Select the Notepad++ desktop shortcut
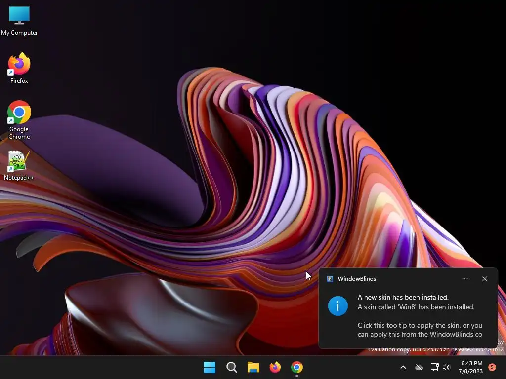The width and height of the screenshot is (506, 379). [19, 166]
